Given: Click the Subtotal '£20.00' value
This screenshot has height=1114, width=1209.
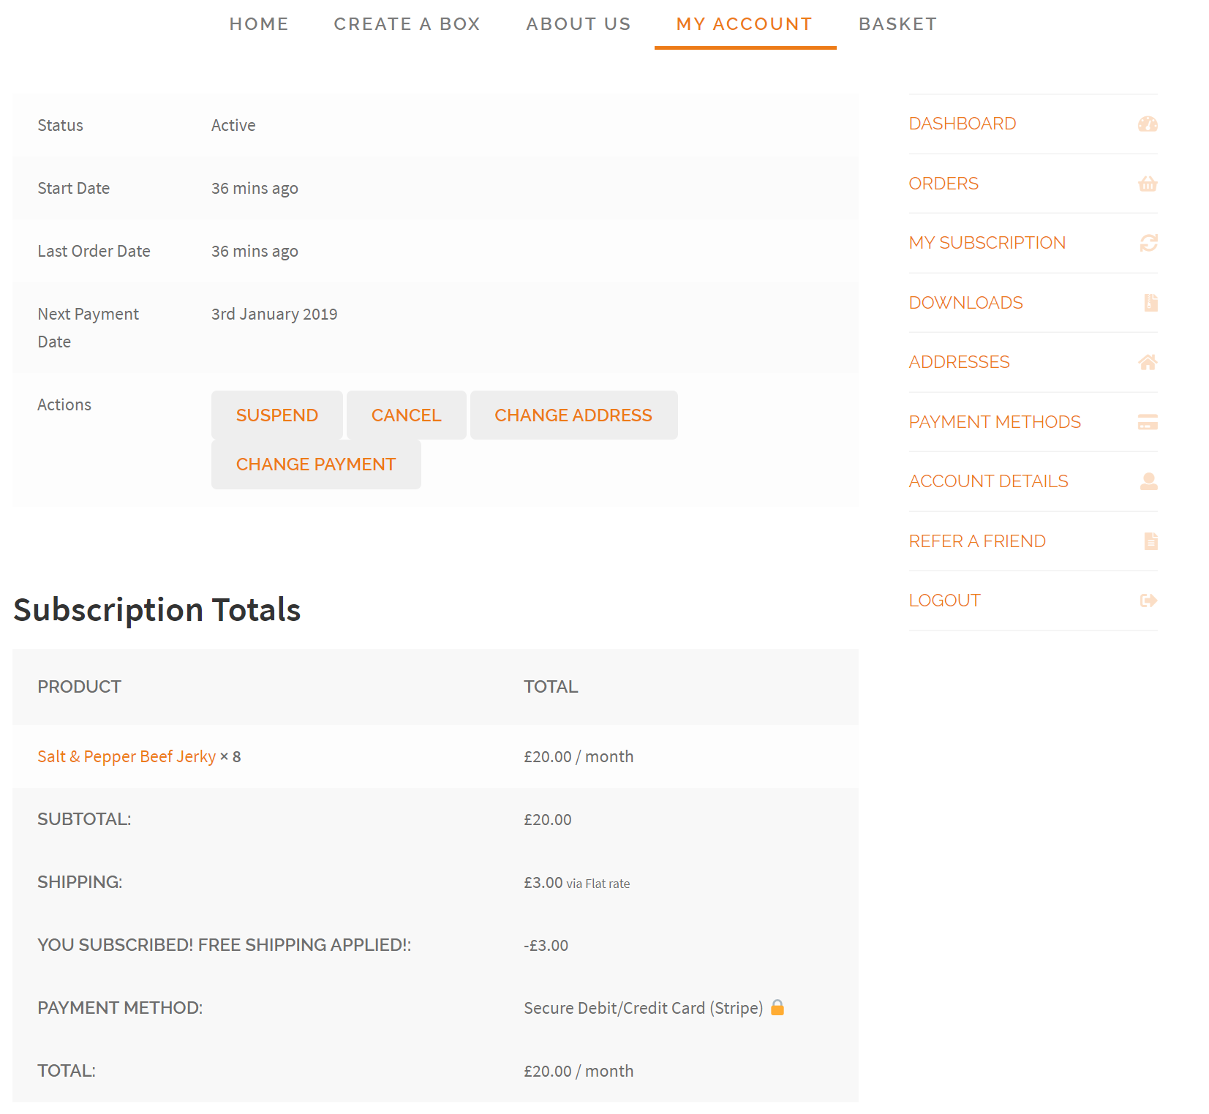Looking at the screenshot, I should [547, 819].
